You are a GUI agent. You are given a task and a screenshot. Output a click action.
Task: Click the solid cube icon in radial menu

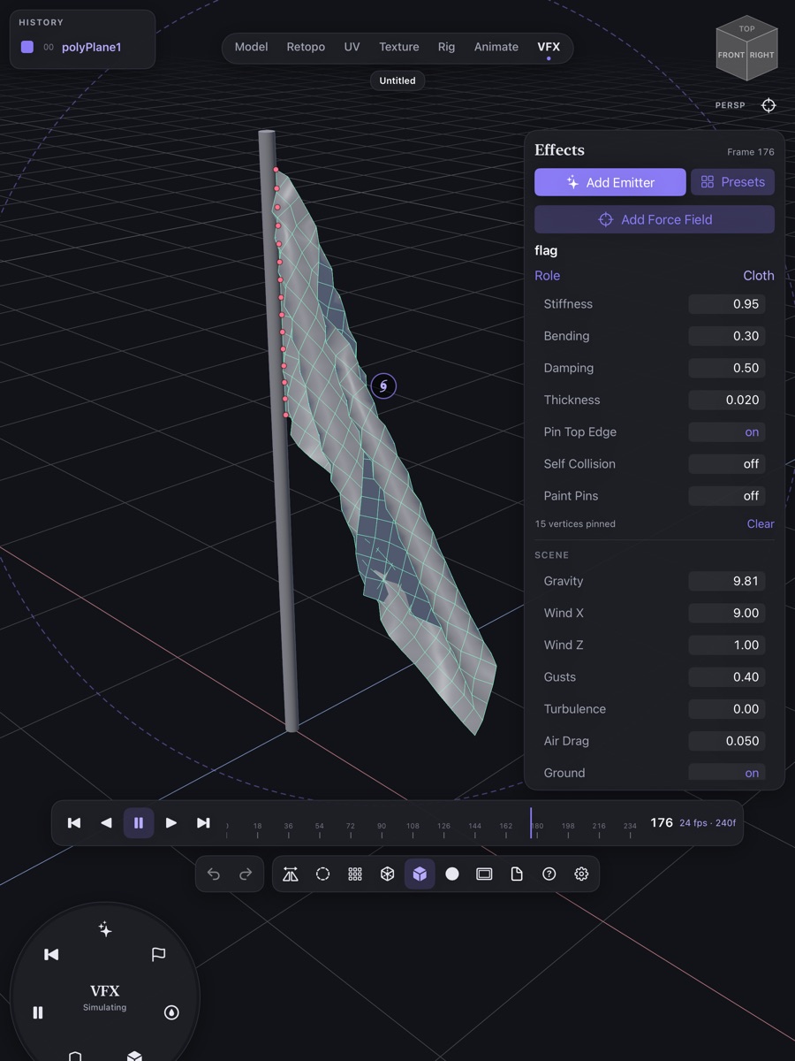[134, 1056]
